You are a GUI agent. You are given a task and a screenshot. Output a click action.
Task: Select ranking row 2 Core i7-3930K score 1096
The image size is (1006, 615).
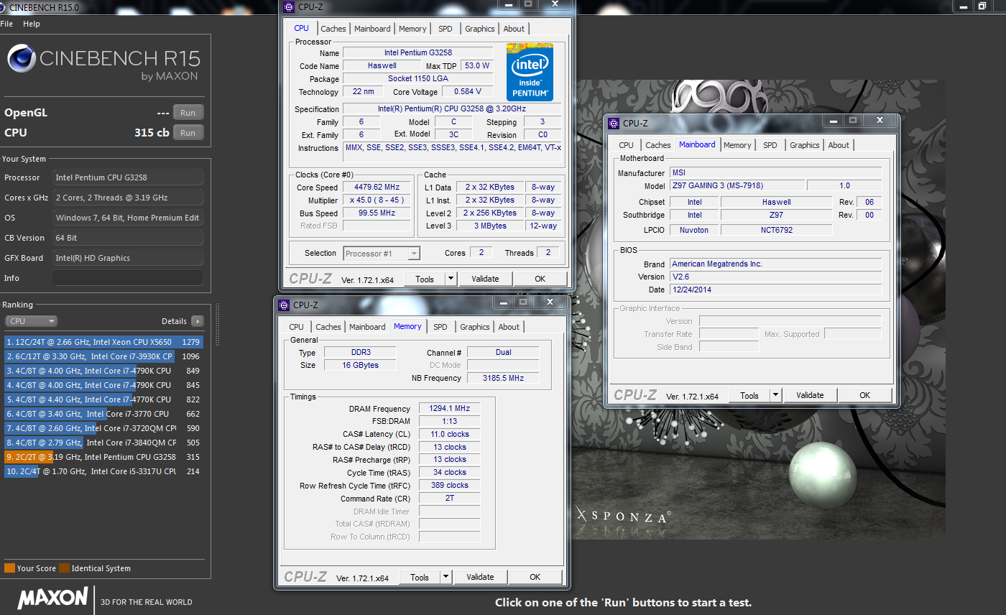click(x=104, y=356)
